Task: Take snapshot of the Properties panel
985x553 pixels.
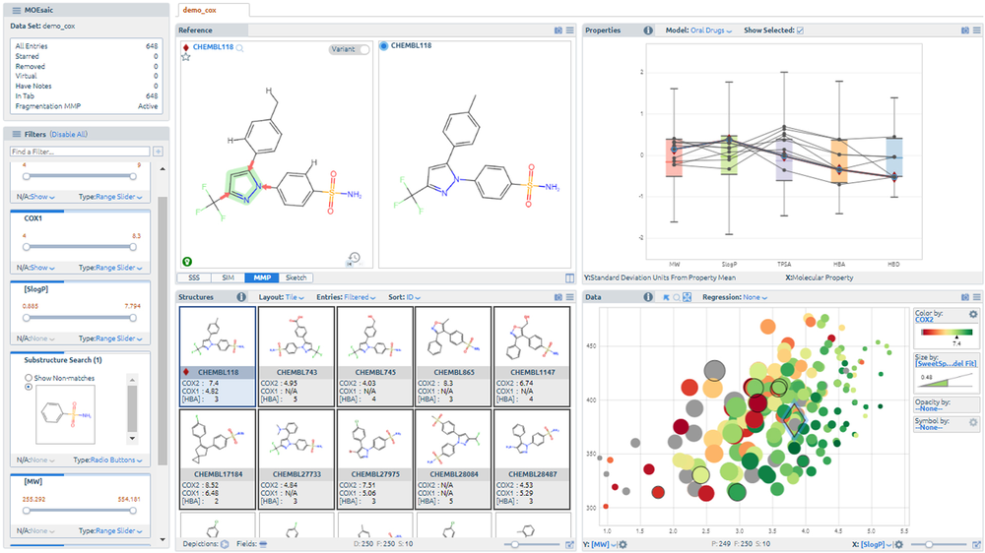Action: click(x=965, y=31)
